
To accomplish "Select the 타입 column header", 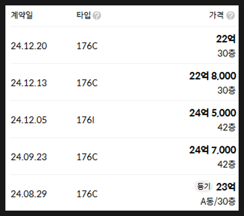I will 83,15.
